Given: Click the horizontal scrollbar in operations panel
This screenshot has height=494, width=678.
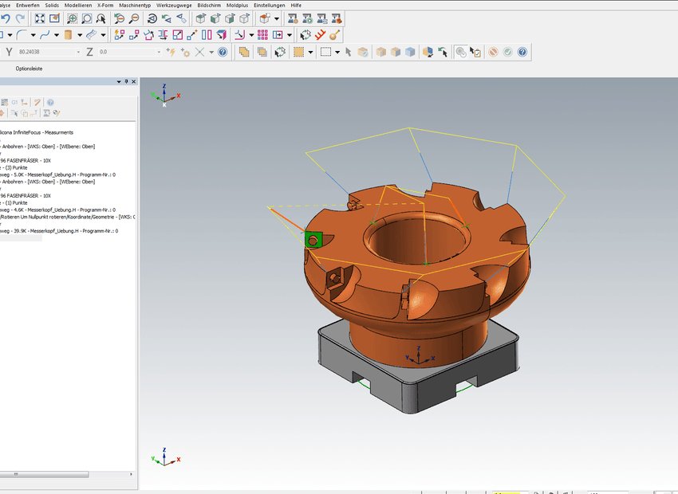Looking at the screenshot, I should pos(45,474).
